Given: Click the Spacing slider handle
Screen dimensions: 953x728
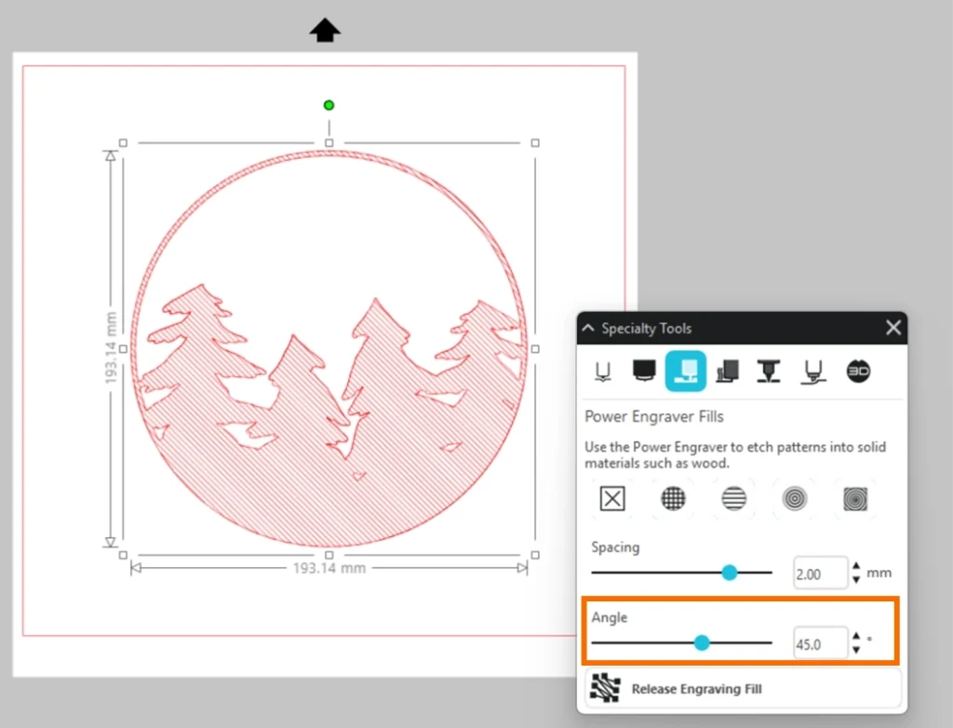Looking at the screenshot, I should (x=730, y=573).
